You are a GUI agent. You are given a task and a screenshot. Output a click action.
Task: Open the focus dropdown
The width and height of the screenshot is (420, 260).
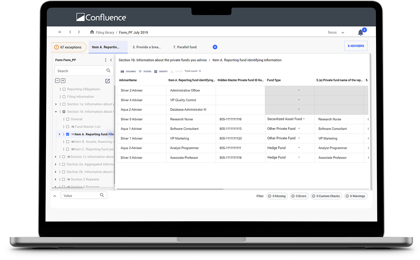[x=336, y=32]
